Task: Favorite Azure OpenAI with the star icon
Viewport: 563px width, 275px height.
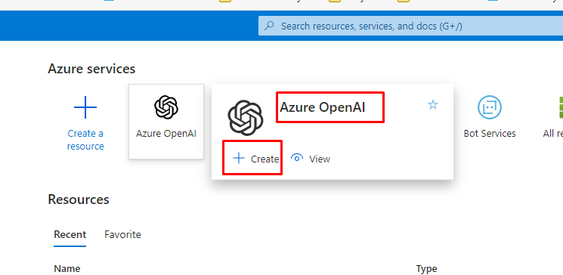Action: pos(433,105)
